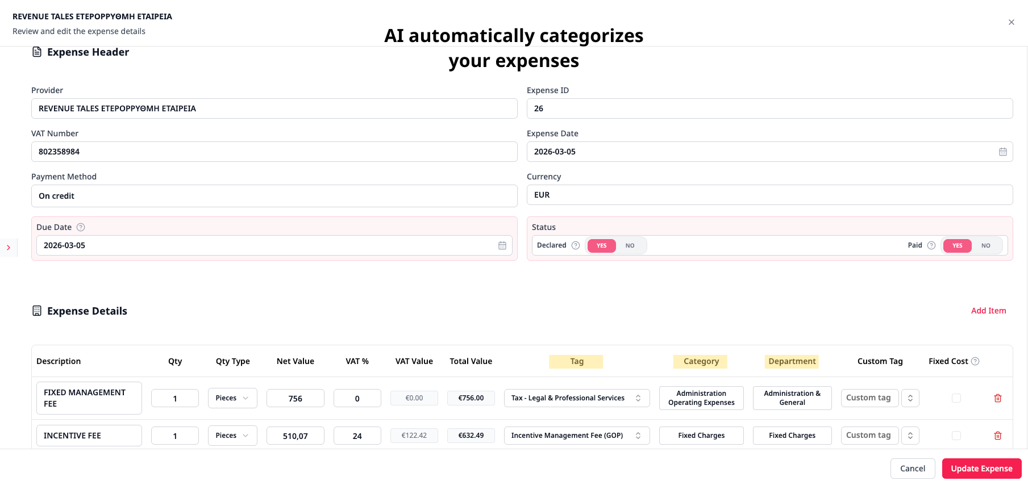Tick Fixed Cost checkbox for INCENTIVE FEE
The height and width of the screenshot is (485, 1028).
(956, 436)
